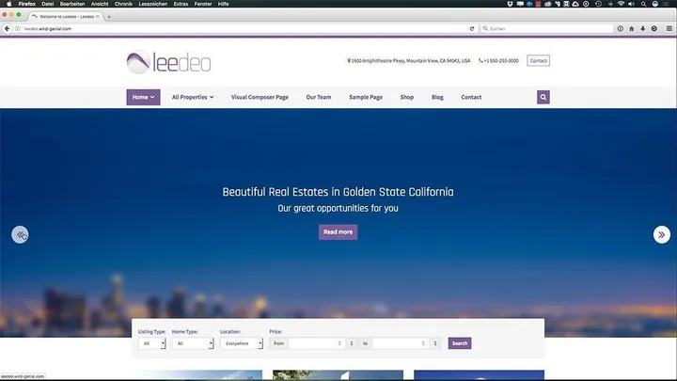
Task: Click the volume icon in menu bar
Action: [x=631, y=4]
